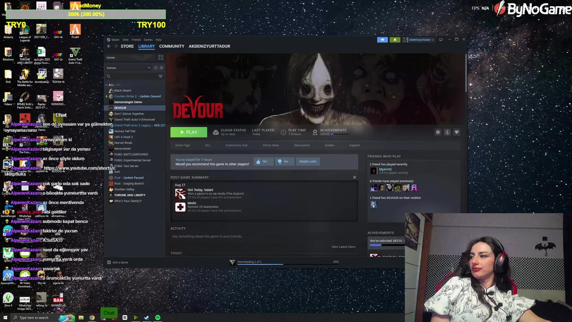Click the Play Time clock icon
This screenshot has height=322, width=572.
pyautogui.click(x=283, y=132)
